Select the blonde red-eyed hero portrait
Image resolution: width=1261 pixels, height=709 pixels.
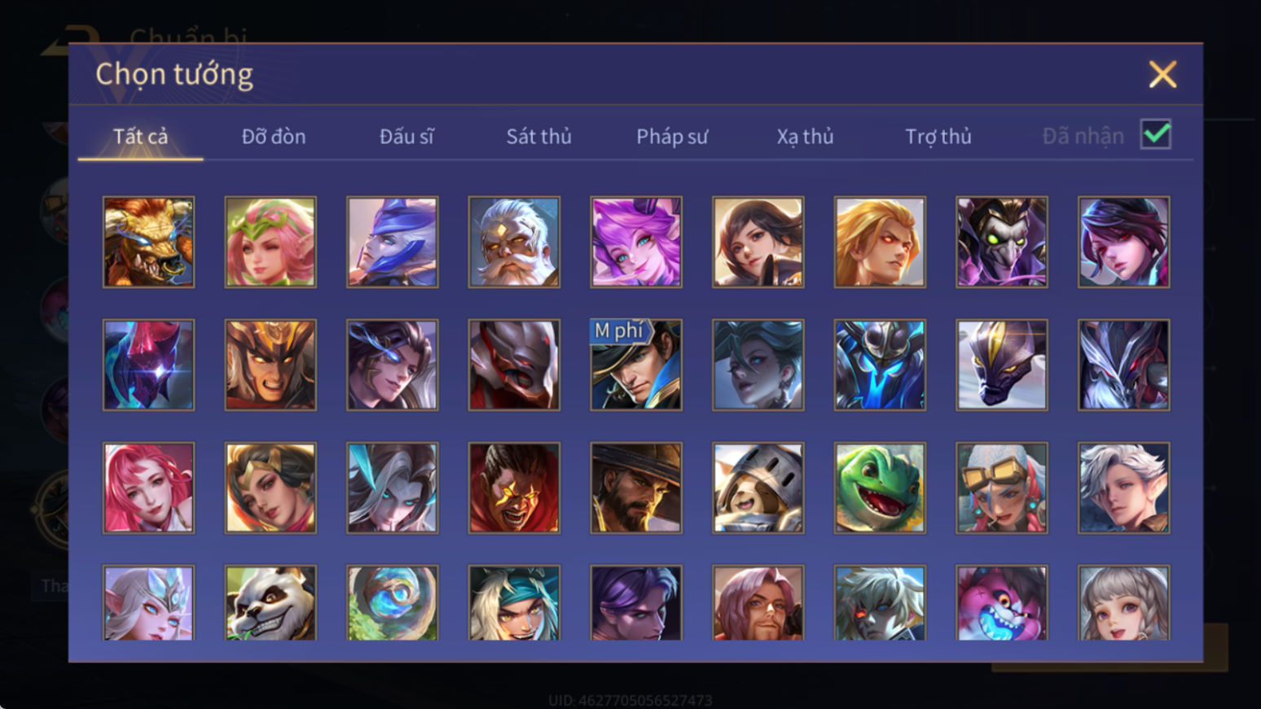coord(880,242)
